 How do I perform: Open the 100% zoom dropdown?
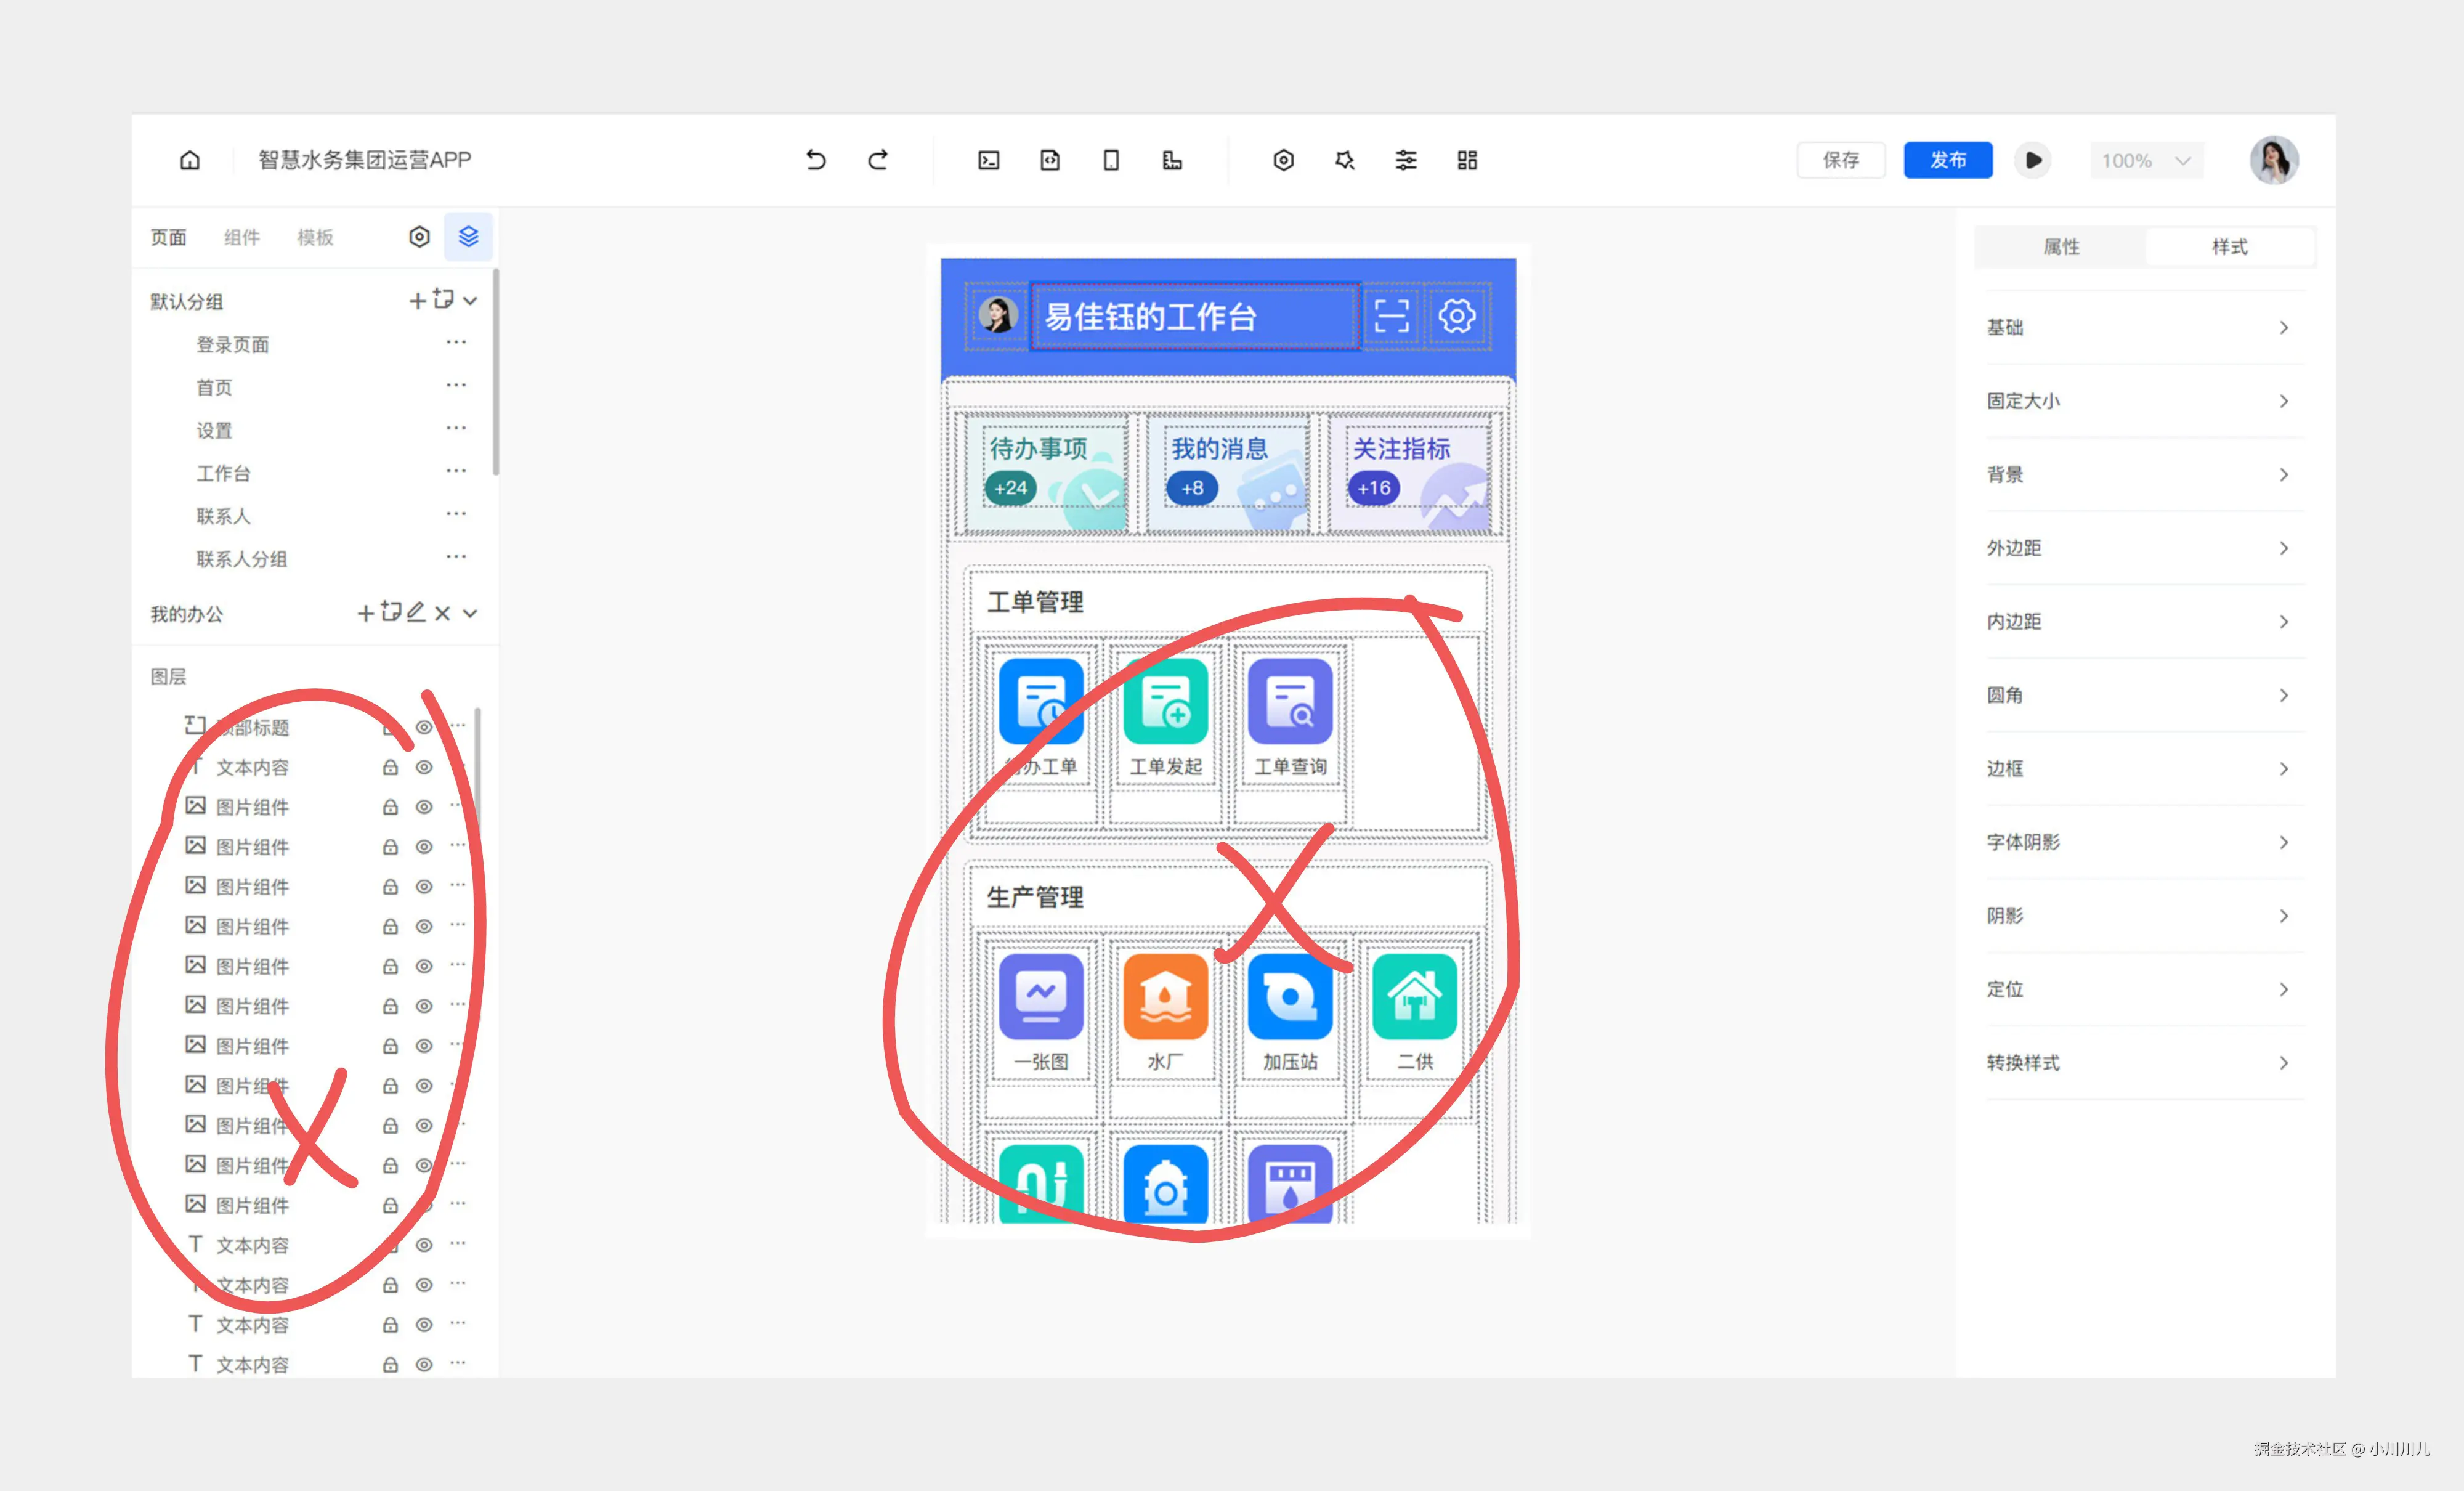point(2146,160)
